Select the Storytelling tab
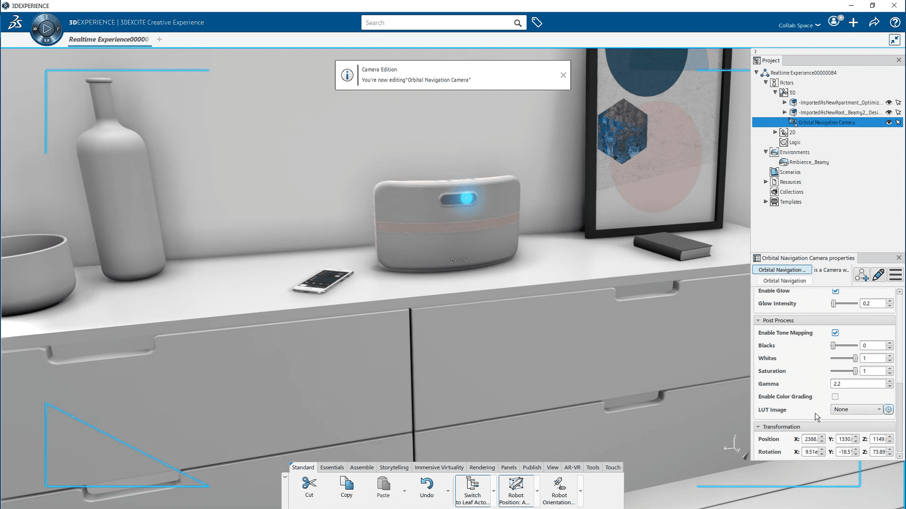 [394, 467]
